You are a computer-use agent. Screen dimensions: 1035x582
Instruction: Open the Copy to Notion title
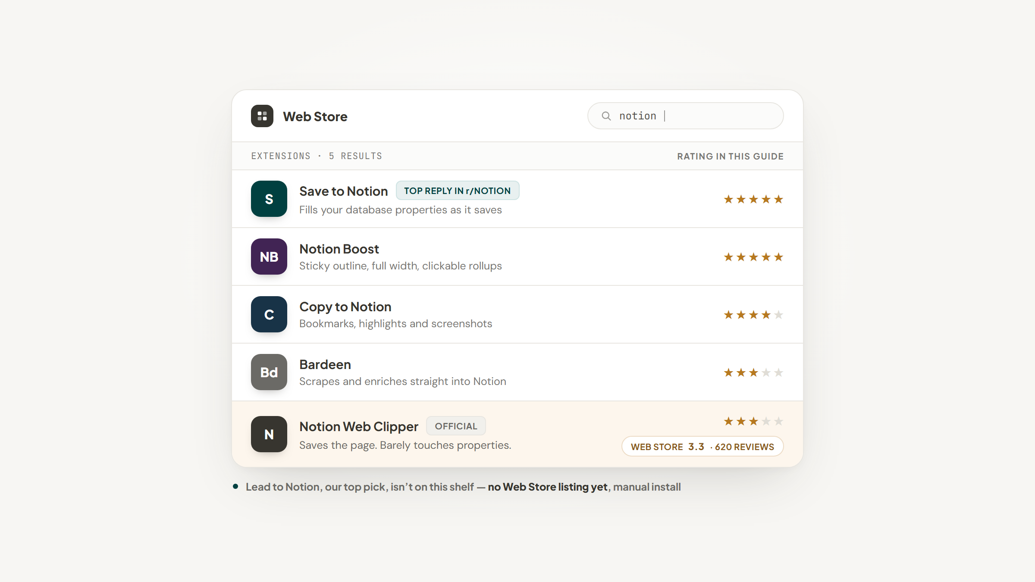click(345, 307)
